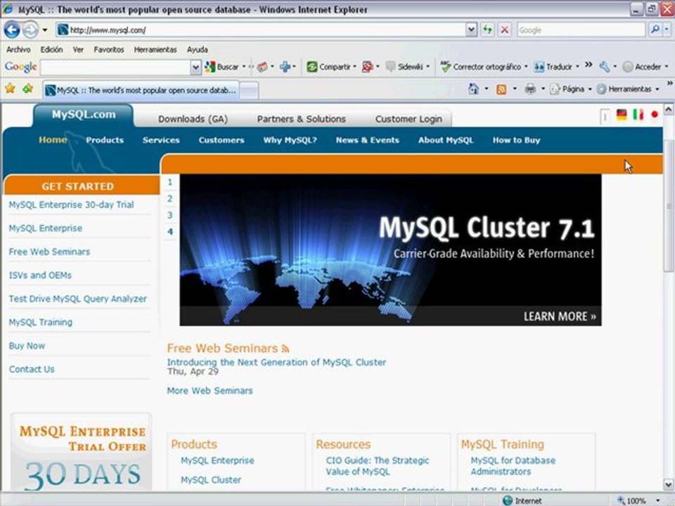Open Herramientas command bar dropdown
Viewport: 675px width, 506px height.
[657, 89]
